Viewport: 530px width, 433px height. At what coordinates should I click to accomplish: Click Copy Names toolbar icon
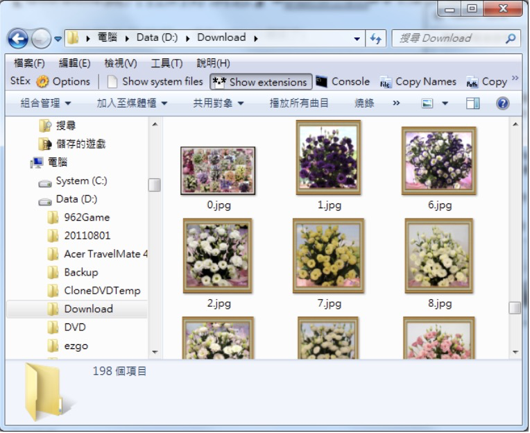(x=386, y=82)
